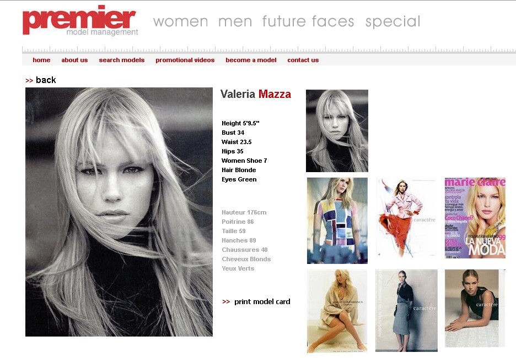Select the marie claire cover thumbnail
The height and width of the screenshot is (358, 516).
(475, 218)
